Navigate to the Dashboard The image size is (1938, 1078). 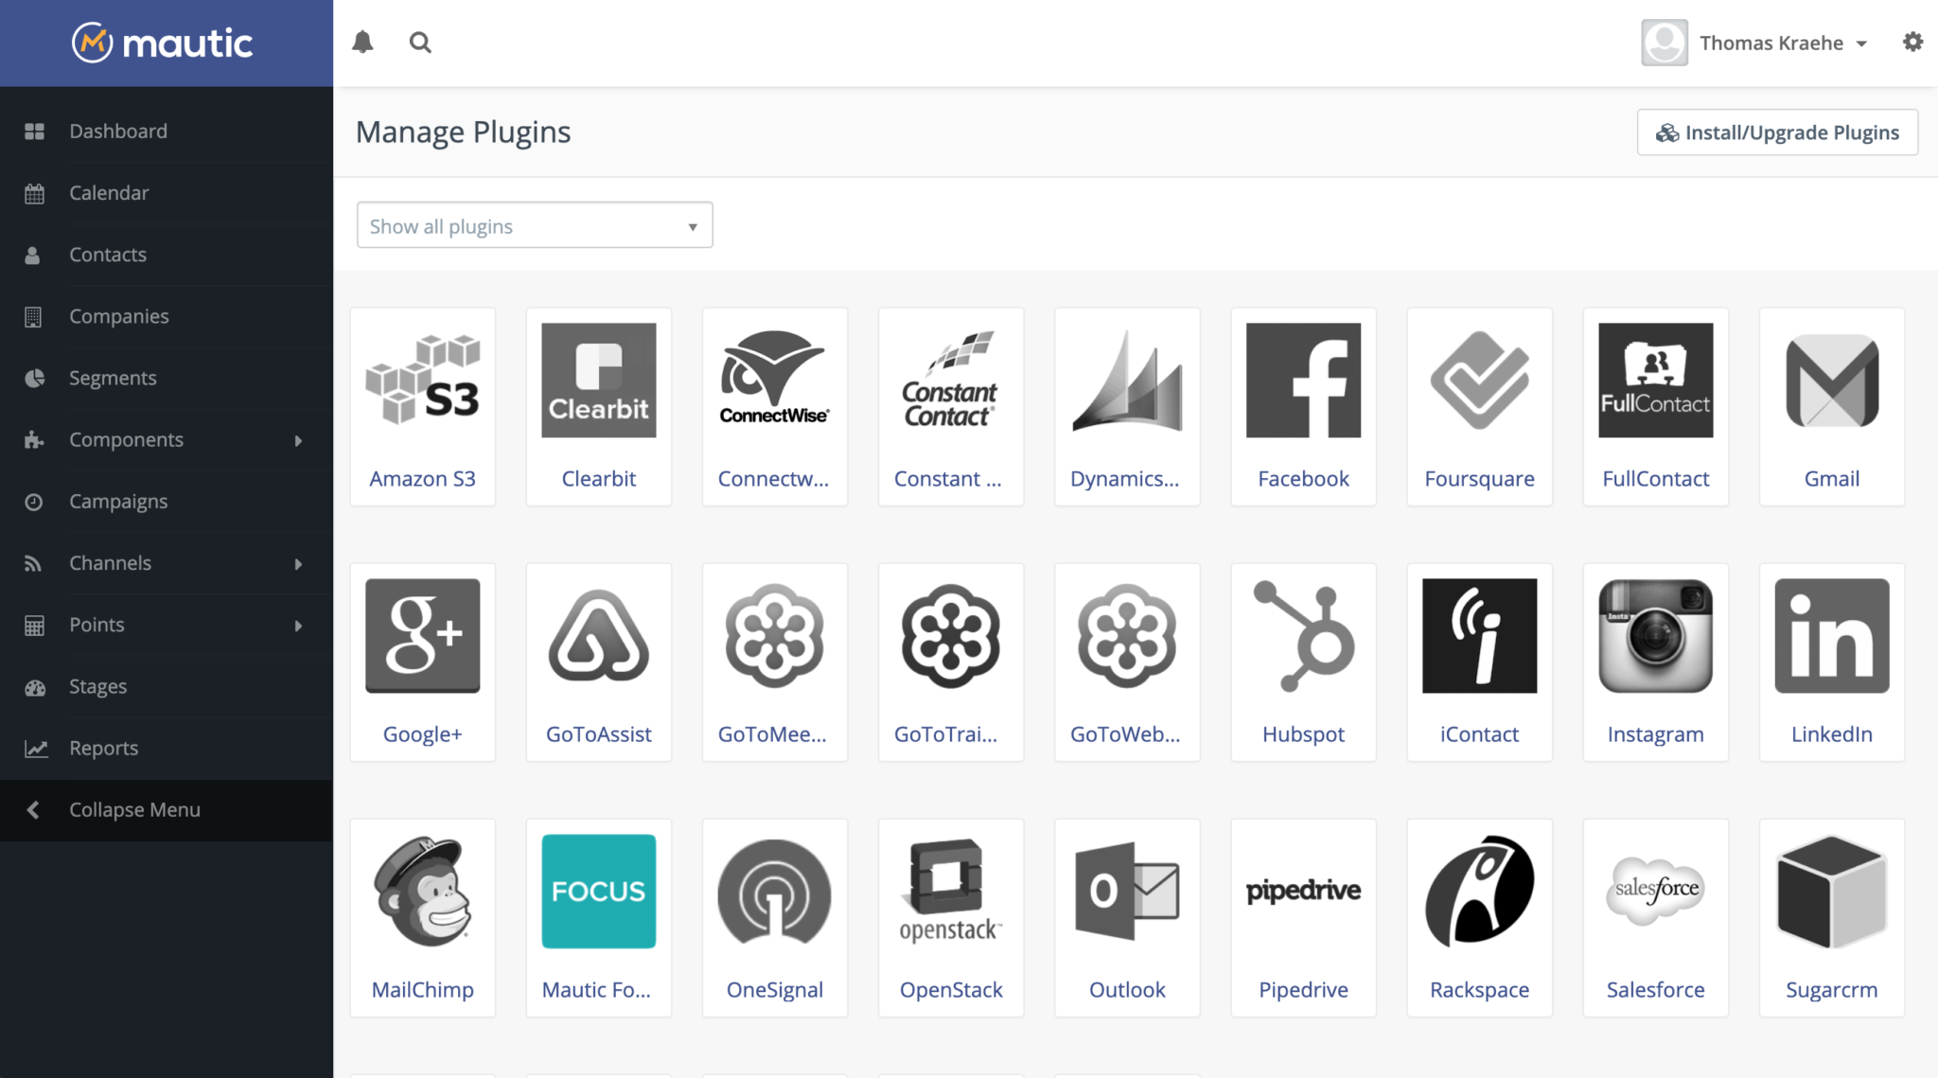118,131
